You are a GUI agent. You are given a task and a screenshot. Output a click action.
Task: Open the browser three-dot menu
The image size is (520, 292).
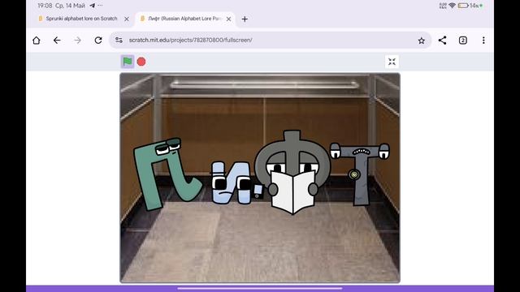click(483, 41)
